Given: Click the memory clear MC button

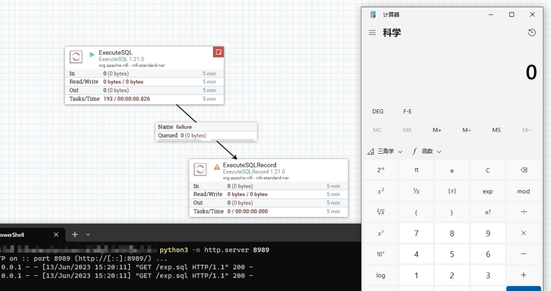Looking at the screenshot, I should click(x=378, y=130).
